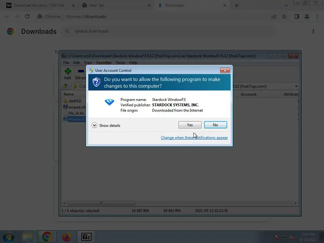Close the User Account Control dialog
This screenshot has height=243, width=324.
click(225, 71)
